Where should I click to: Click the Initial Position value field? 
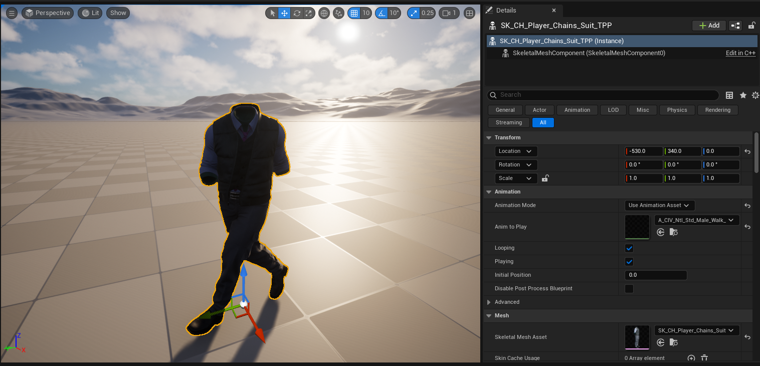[656, 275]
